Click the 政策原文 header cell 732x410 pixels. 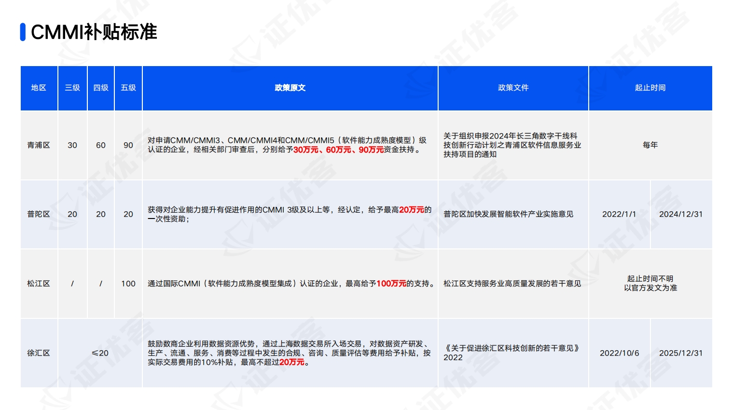click(x=290, y=88)
